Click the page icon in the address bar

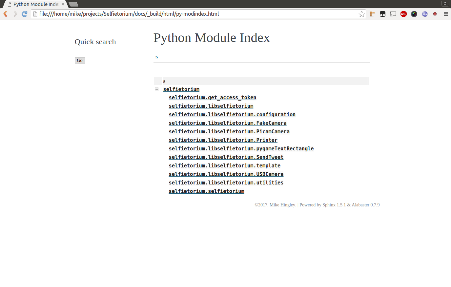tap(35, 14)
